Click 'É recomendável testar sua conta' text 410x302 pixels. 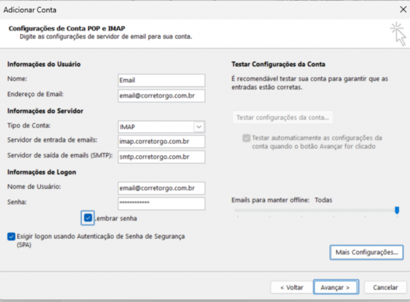point(310,83)
